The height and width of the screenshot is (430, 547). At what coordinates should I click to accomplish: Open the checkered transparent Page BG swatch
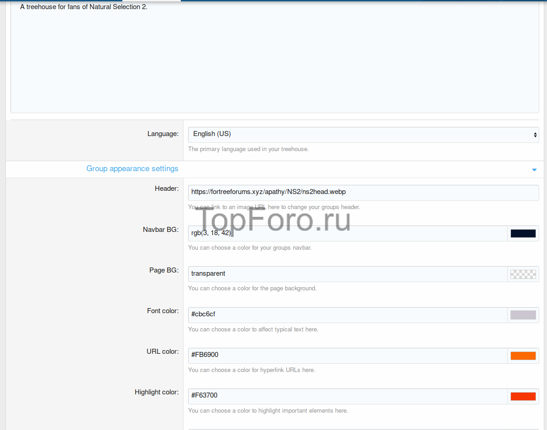pyautogui.click(x=523, y=274)
